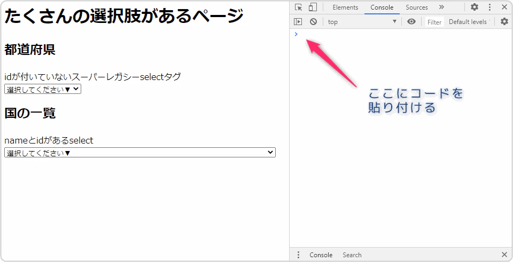This screenshot has width=513, height=262.
Task: Close the DevTools panel
Action: (x=504, y=7)
